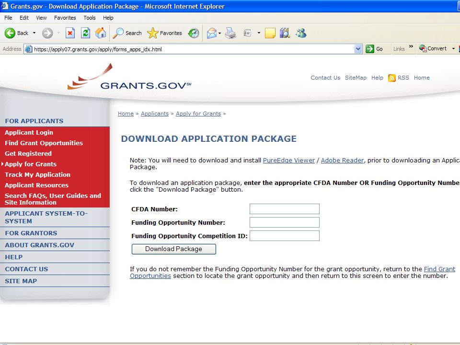The image size is (460, 345).
Task: Stop loading with the red X icon
Action: click(x=70, y=33)
